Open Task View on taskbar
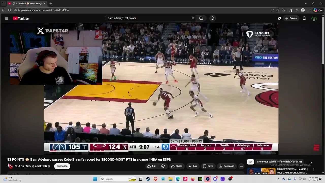Image resolution: width=325 pixels, height=183 pixels. tap(140, 179)
